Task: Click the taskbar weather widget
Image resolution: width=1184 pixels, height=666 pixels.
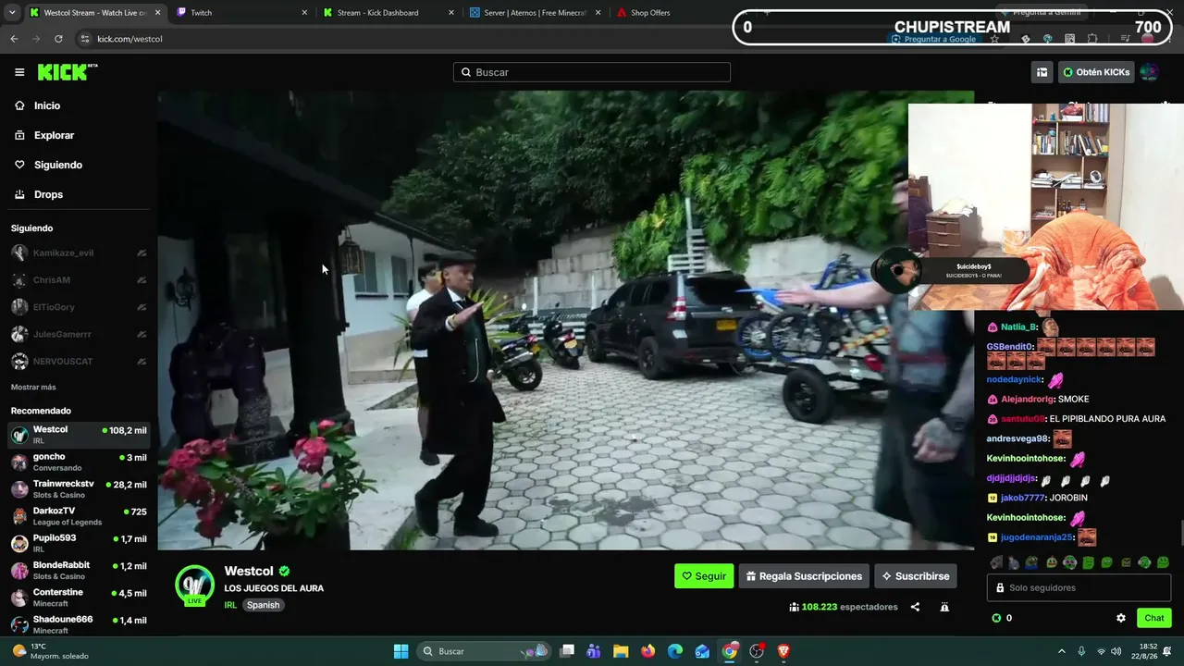Action: (x=51, y=651)
